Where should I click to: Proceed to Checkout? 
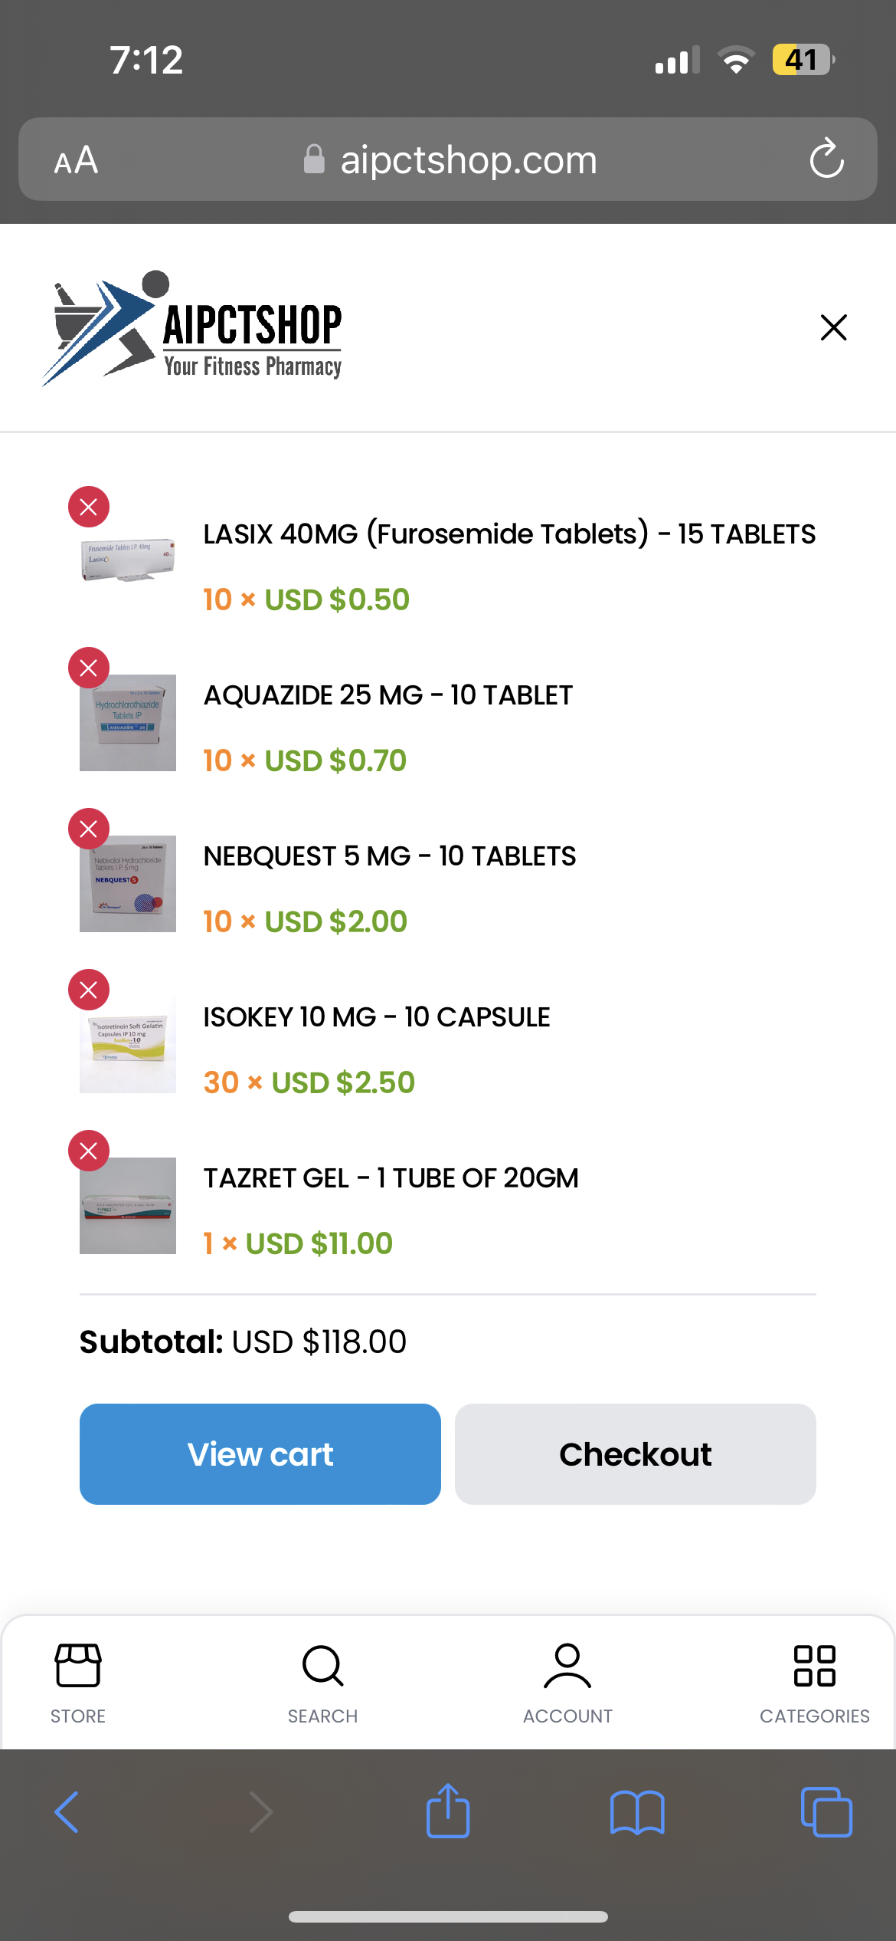click(x=635, y=1454)
